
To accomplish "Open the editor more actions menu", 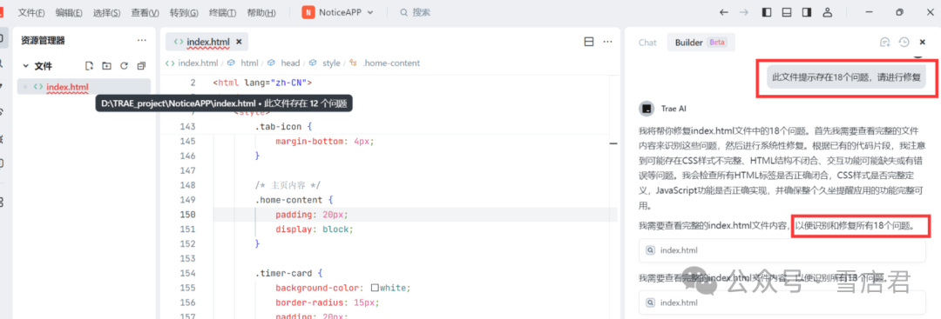I will pos(607,42).
